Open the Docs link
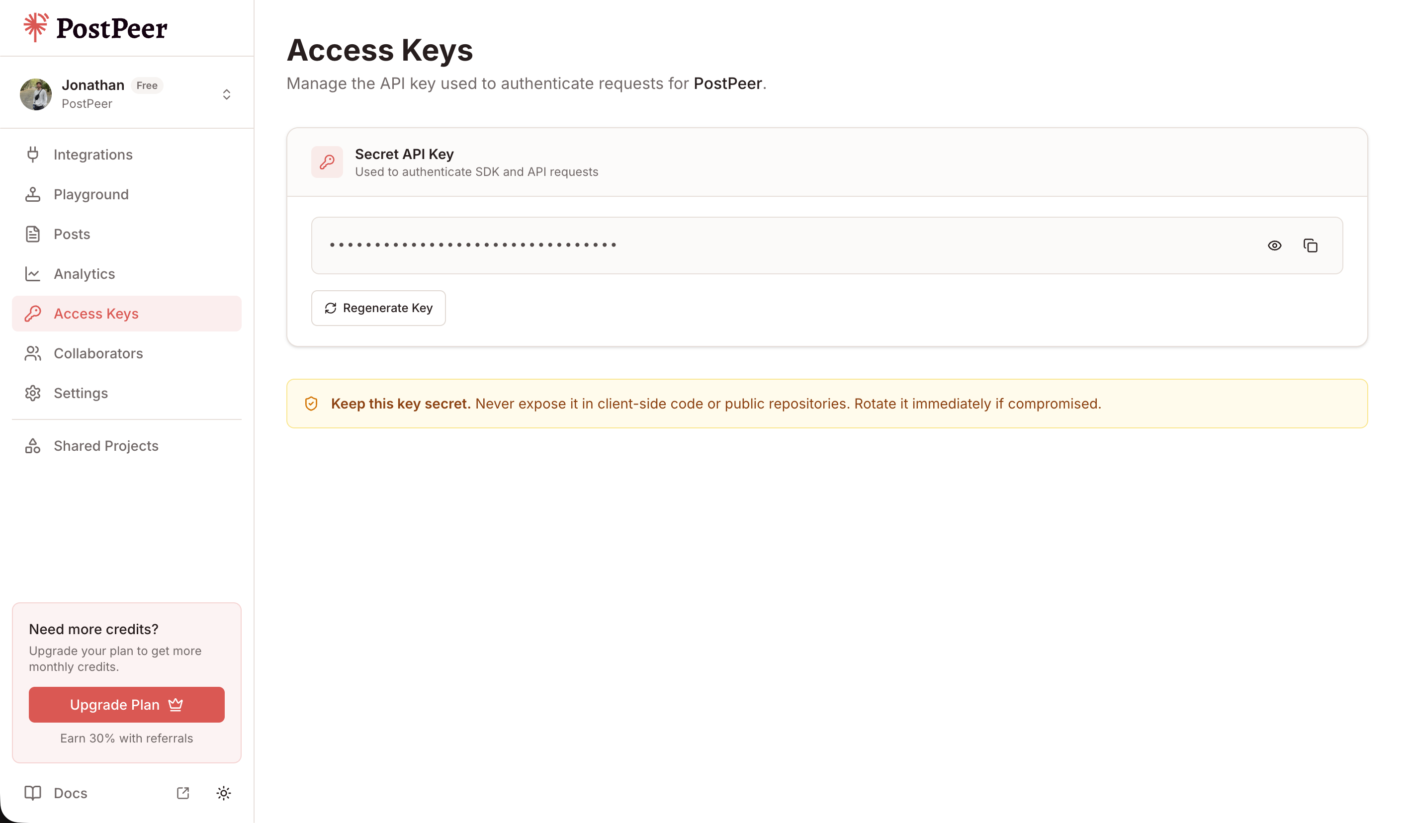 [71, 793]
